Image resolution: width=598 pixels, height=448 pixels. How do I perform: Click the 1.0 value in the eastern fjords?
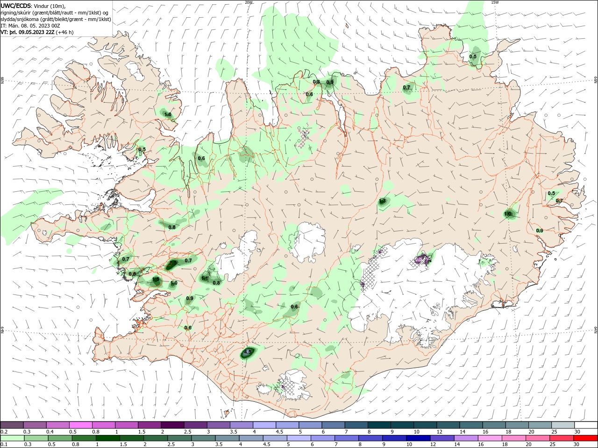click(508, 214)
